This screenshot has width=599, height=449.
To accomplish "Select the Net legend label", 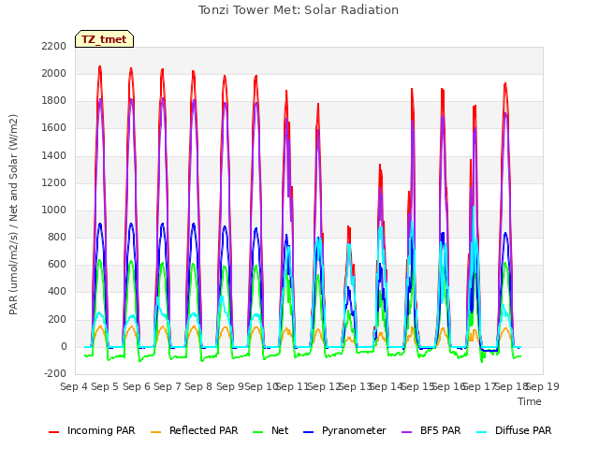I will pos(280,430).
